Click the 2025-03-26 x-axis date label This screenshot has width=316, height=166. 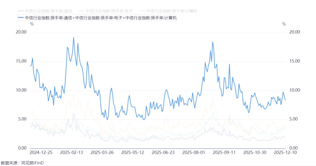point(102,153)
